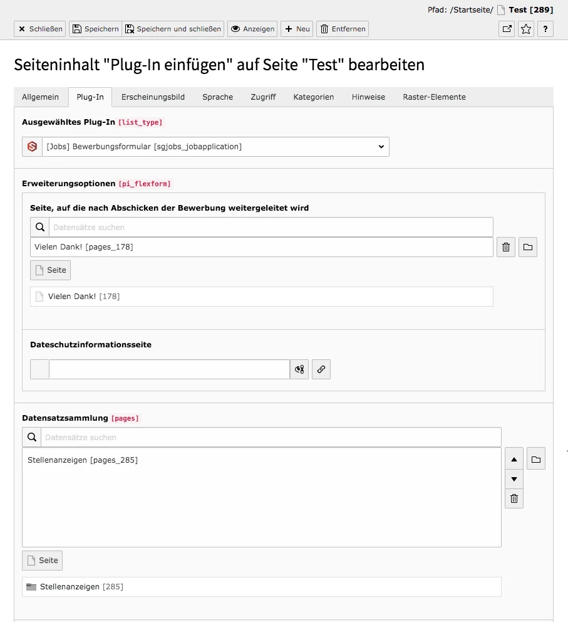Switch to the Allgemein tab

point(40,97)
